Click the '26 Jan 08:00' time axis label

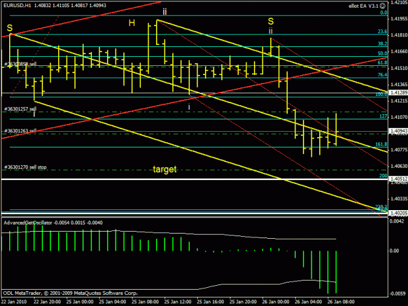coord(341,302)
